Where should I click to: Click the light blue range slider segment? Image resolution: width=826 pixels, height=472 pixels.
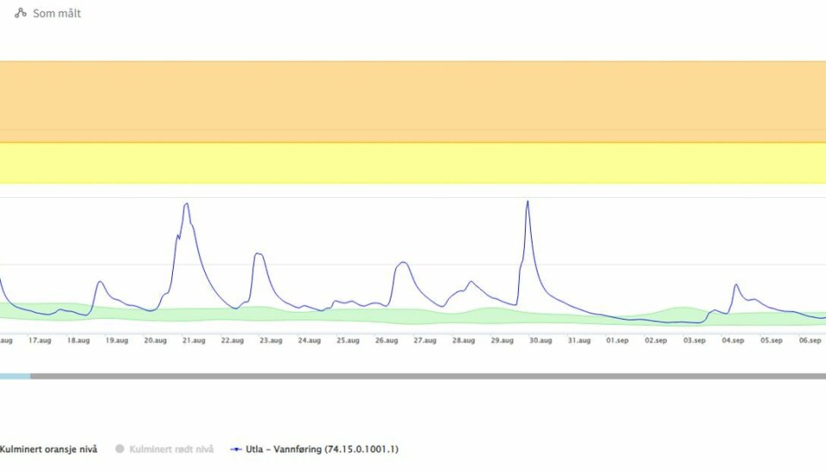tap(15, 376)
